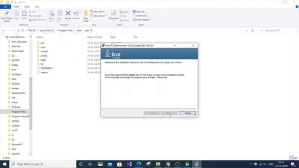Click Select none in the ribbon

[x=140, y=16]
